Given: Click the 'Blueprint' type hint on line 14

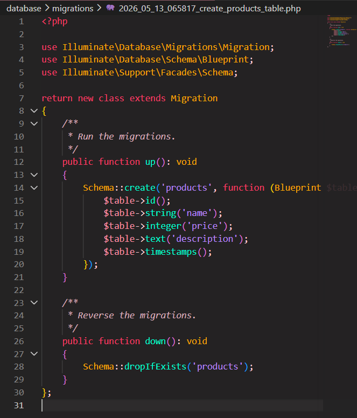Looking at the screenshot, I should pos(298,187).
